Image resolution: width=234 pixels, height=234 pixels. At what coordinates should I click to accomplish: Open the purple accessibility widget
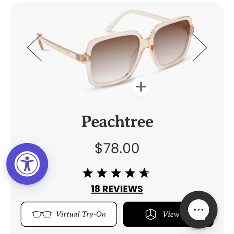click(x=27, y=164)
